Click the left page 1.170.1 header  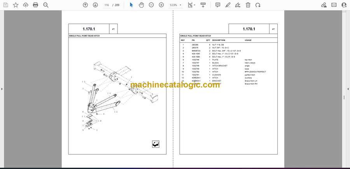(89, 29)
